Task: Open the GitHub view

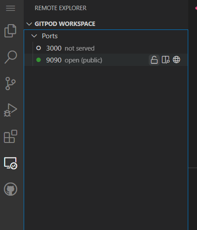Action: point(11,189)
